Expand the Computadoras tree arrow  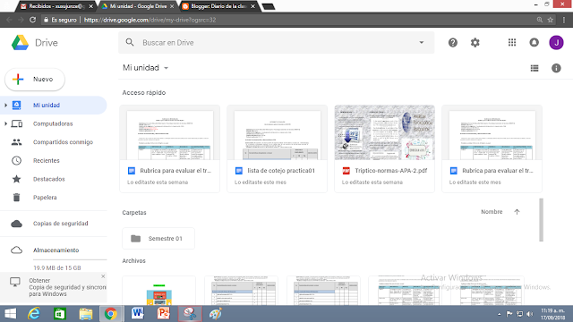pos(5,123)
